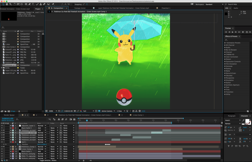This screenshot has width=252, height=162.
Task: Select the Rectangle shape tool
Action: click(x=26, y=4)
